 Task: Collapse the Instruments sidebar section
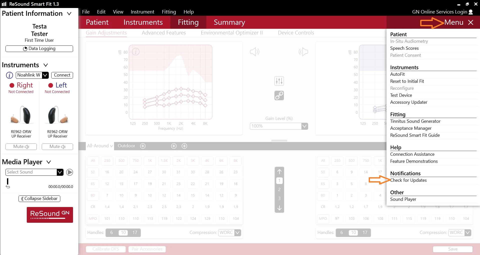[46, 65]
